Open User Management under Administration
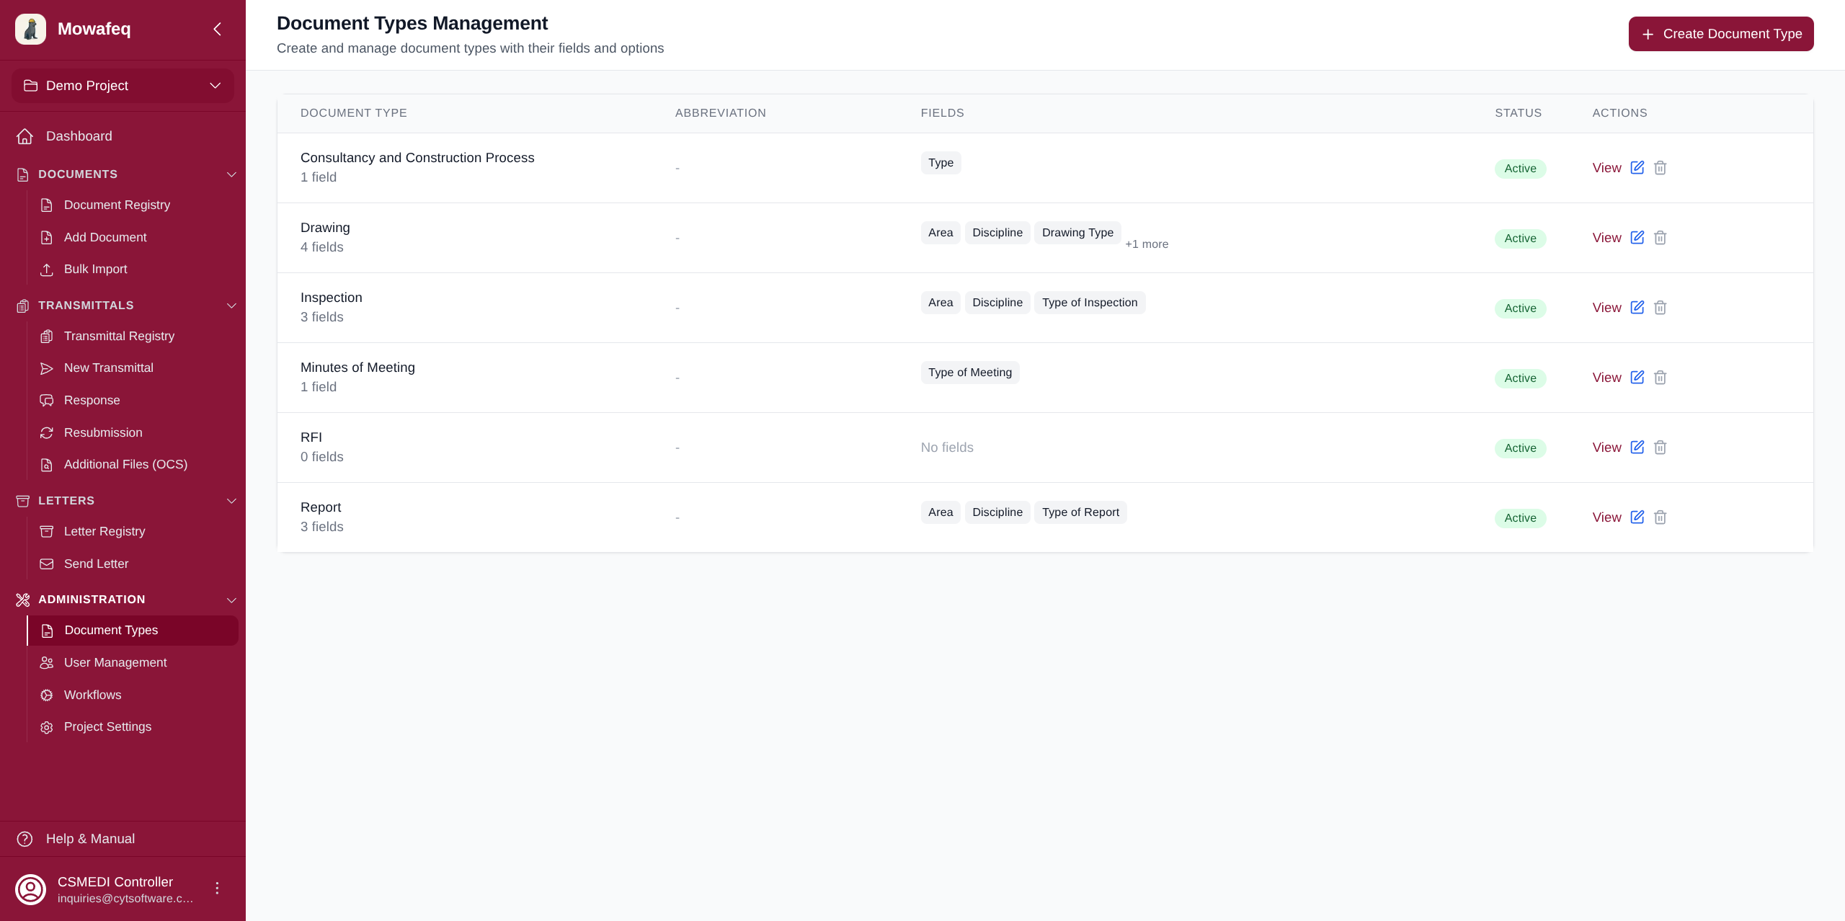This screenshot has height=921, width=1845. pyautogui.click(x=115, y=662)
